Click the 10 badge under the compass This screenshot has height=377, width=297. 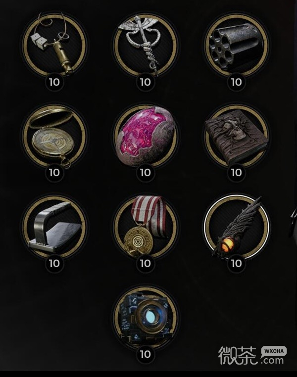pyautogui.click(x=54, y=173)
